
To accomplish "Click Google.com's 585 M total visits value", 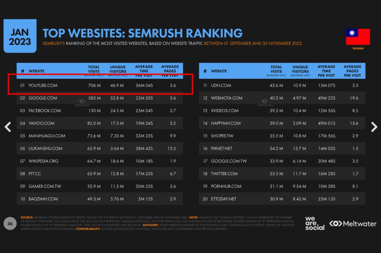I will coord(94,98).
